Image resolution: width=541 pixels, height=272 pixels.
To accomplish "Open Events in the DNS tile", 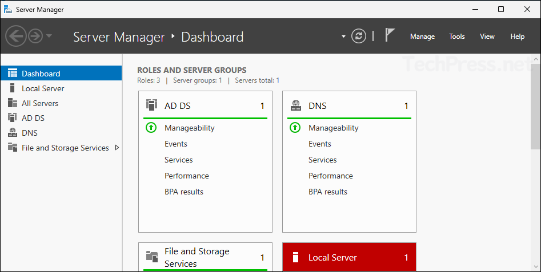I will click(x=319, y=144).
